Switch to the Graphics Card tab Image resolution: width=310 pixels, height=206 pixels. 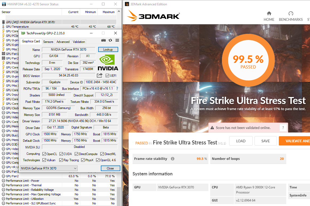(x=31, y=41)
